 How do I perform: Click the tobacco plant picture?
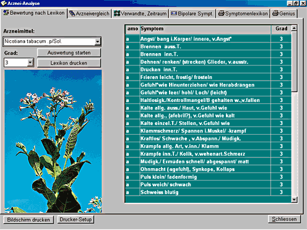(x=53, y=141)
